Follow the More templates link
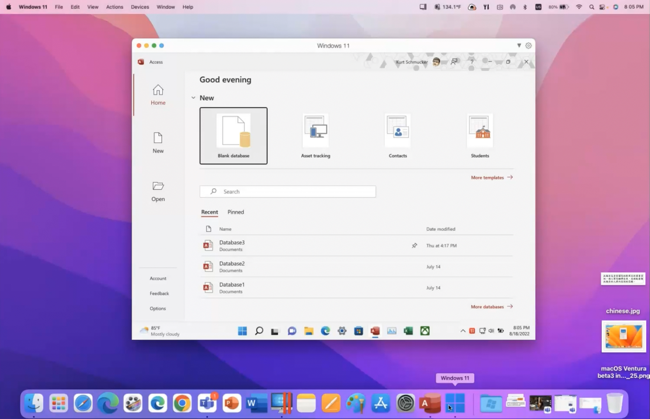 pyautogui.click(x=492, y=178)
